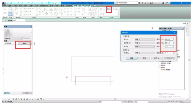Click Apply button in View Range dialog
The width and height of the screenshot is (193, 104).
click(x=157, y=58)
